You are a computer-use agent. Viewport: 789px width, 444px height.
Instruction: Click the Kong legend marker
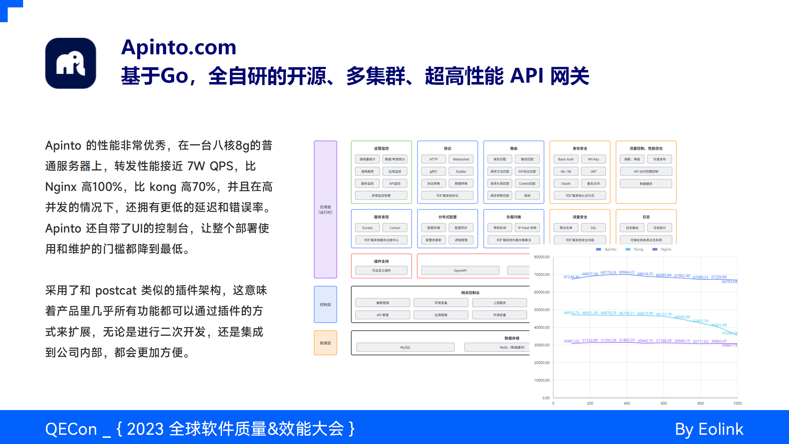[x=628, y=249]
